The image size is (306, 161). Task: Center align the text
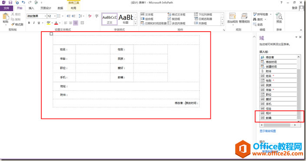[x=70, y=23]
